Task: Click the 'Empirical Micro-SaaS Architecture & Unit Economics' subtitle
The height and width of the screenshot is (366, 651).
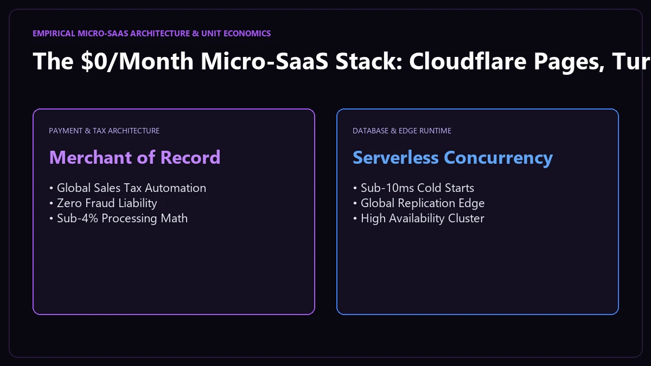Action: tap(152, 34)
